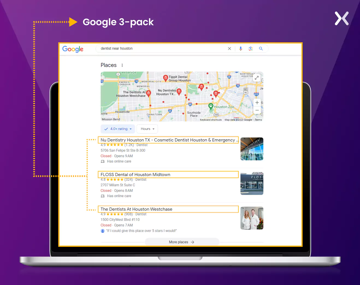The height and width of the screenshot is (285, 360).
Task: Open Google Lens image search
Action: point(250,49)
